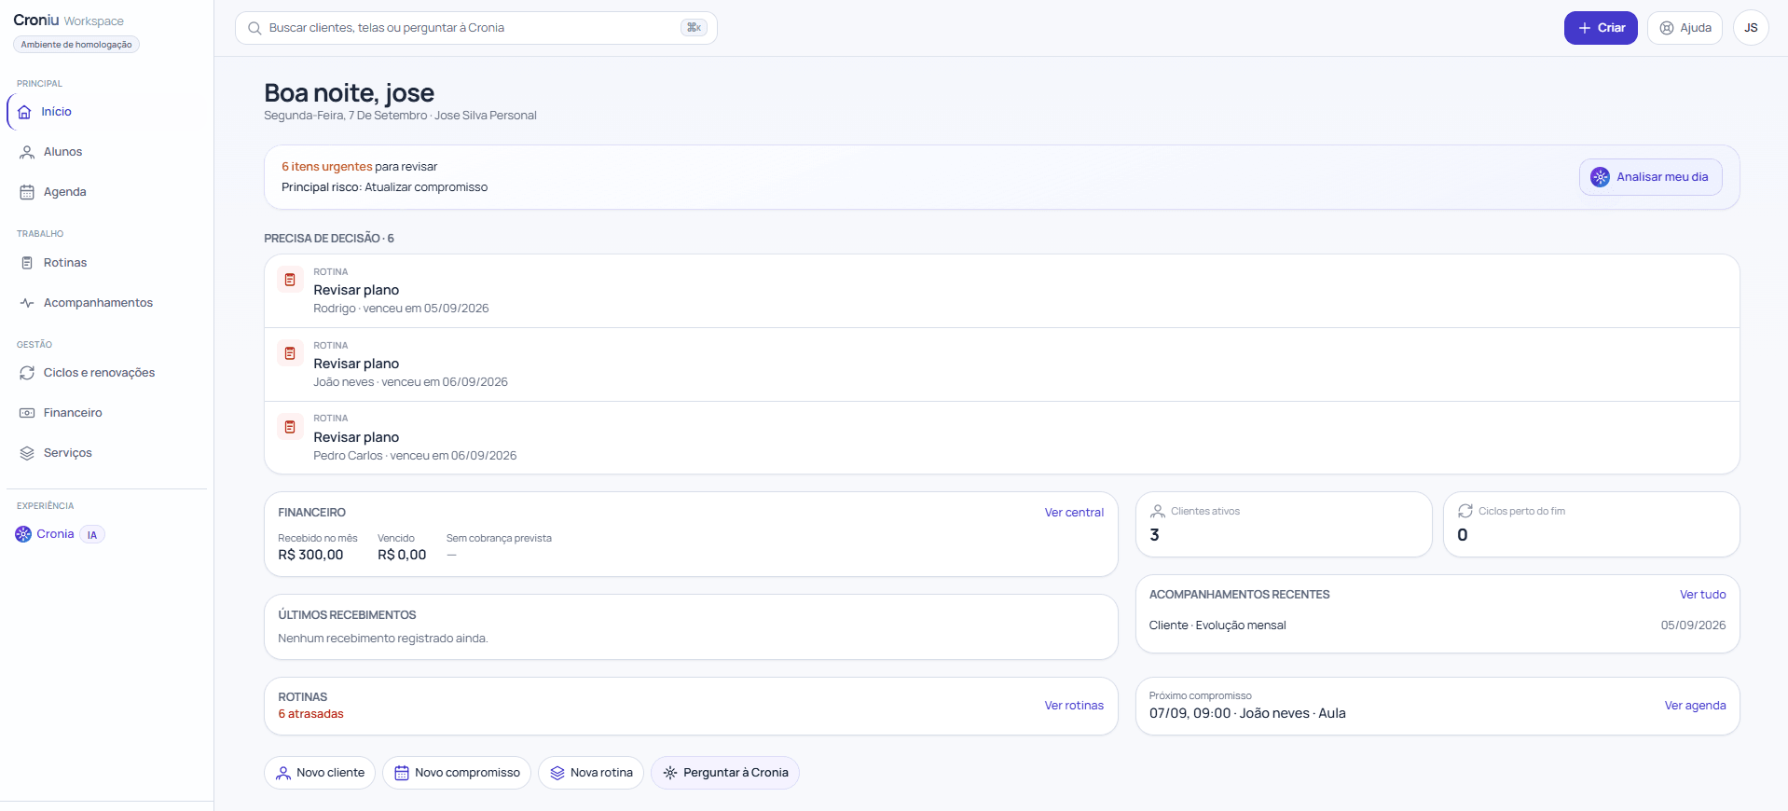The image size is (1788, 811).
Task: Click the JS user avatar
Action: point(1751,28)
